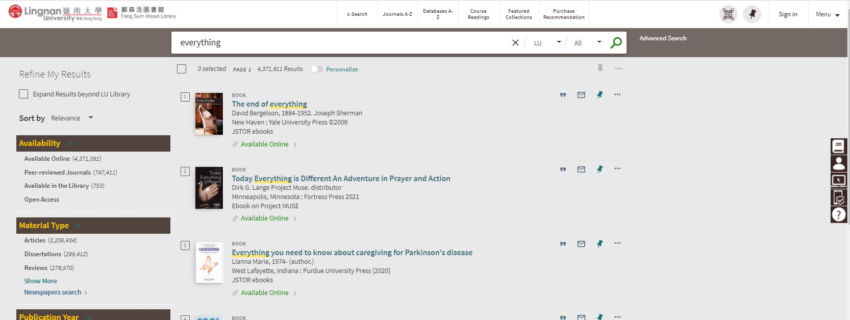
Task: Open the book icon in side widget
Action: point(838,146)
